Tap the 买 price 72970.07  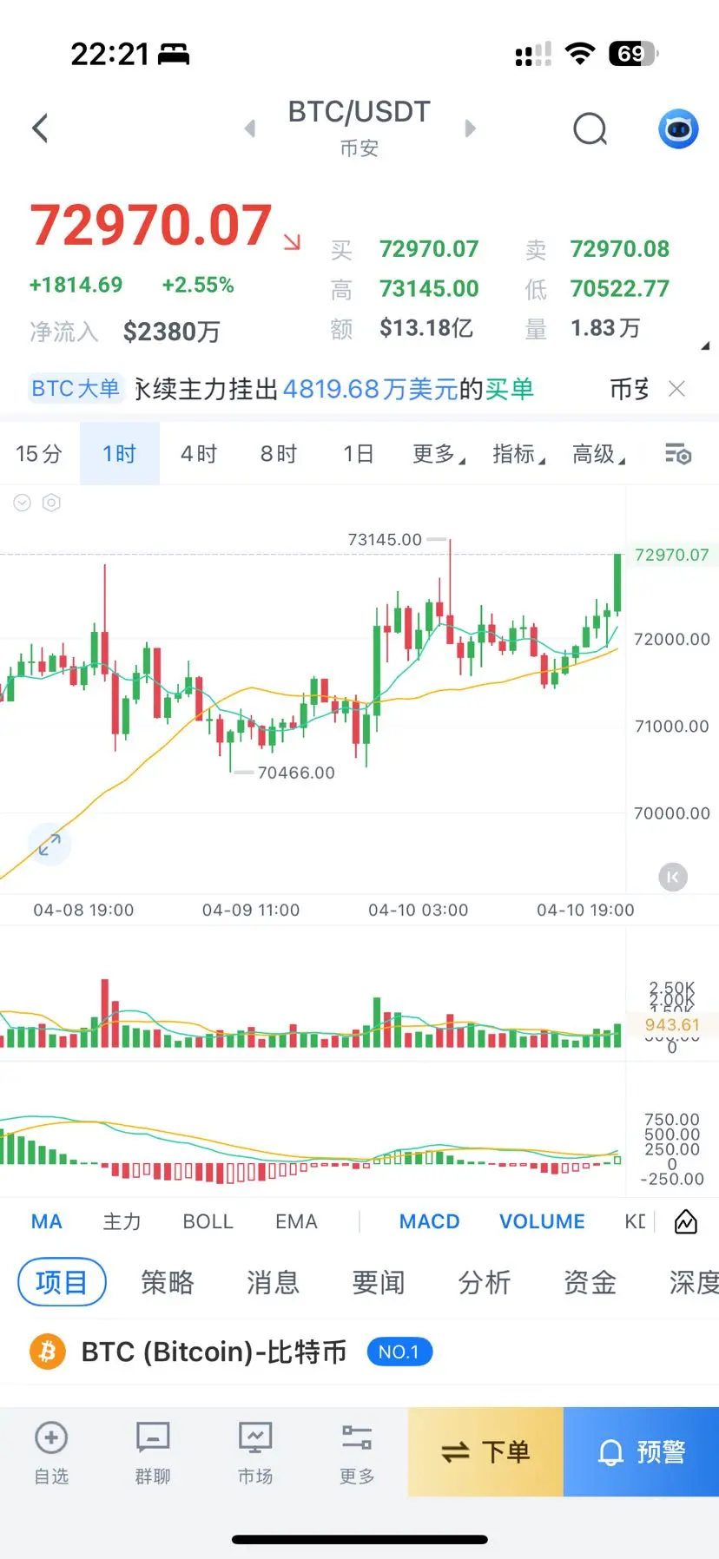429,249
